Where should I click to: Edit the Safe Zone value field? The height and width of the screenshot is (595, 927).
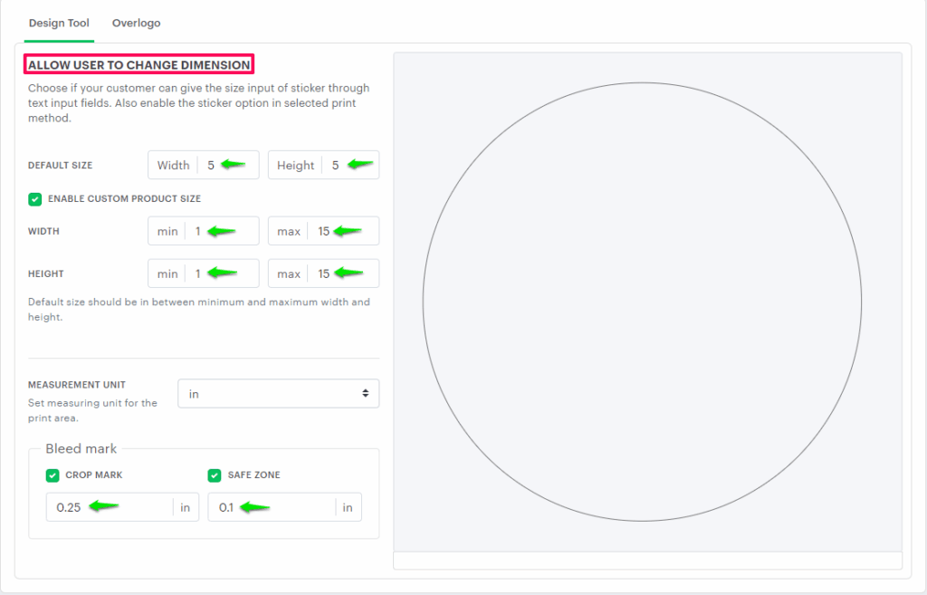pos(272,507)
